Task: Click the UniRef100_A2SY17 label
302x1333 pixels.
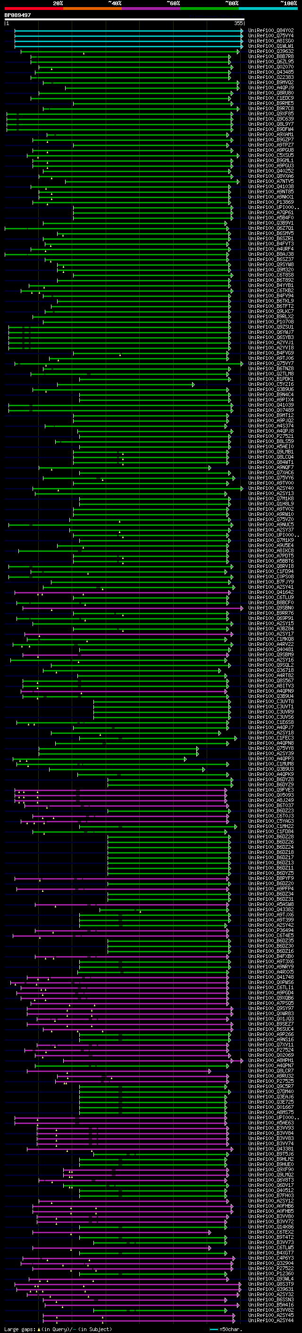Action: tap(271, 633)
